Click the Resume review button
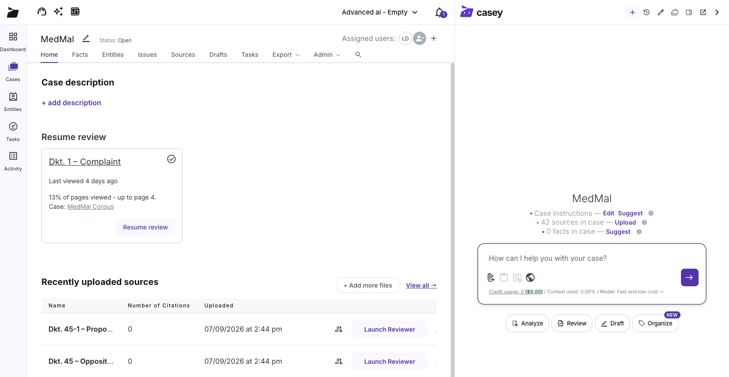 (145, 227)
